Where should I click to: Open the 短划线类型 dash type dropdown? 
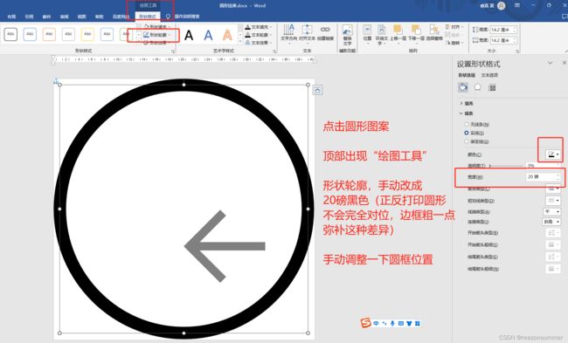tap(553, 200)
